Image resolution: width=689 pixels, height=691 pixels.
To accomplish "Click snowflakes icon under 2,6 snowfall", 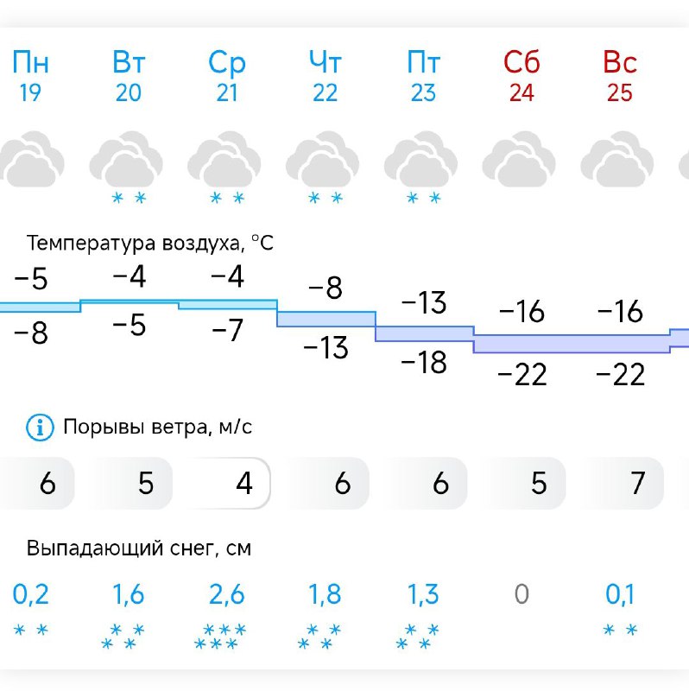I will tap(226, 636).
